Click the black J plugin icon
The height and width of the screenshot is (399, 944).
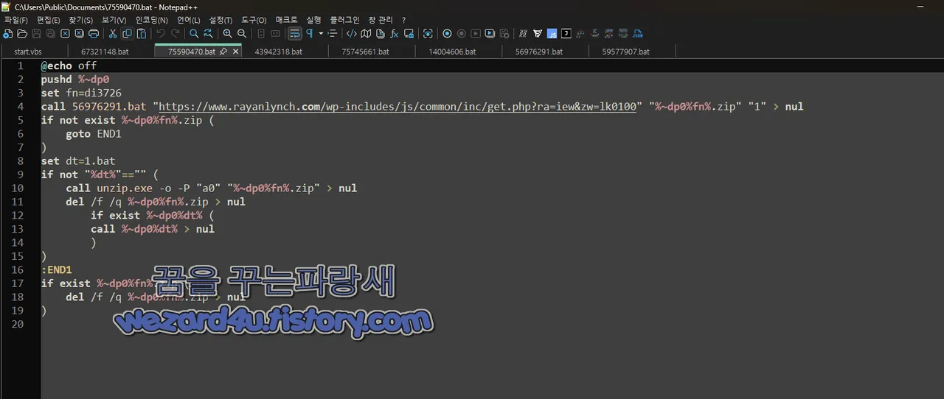(566, 34)
